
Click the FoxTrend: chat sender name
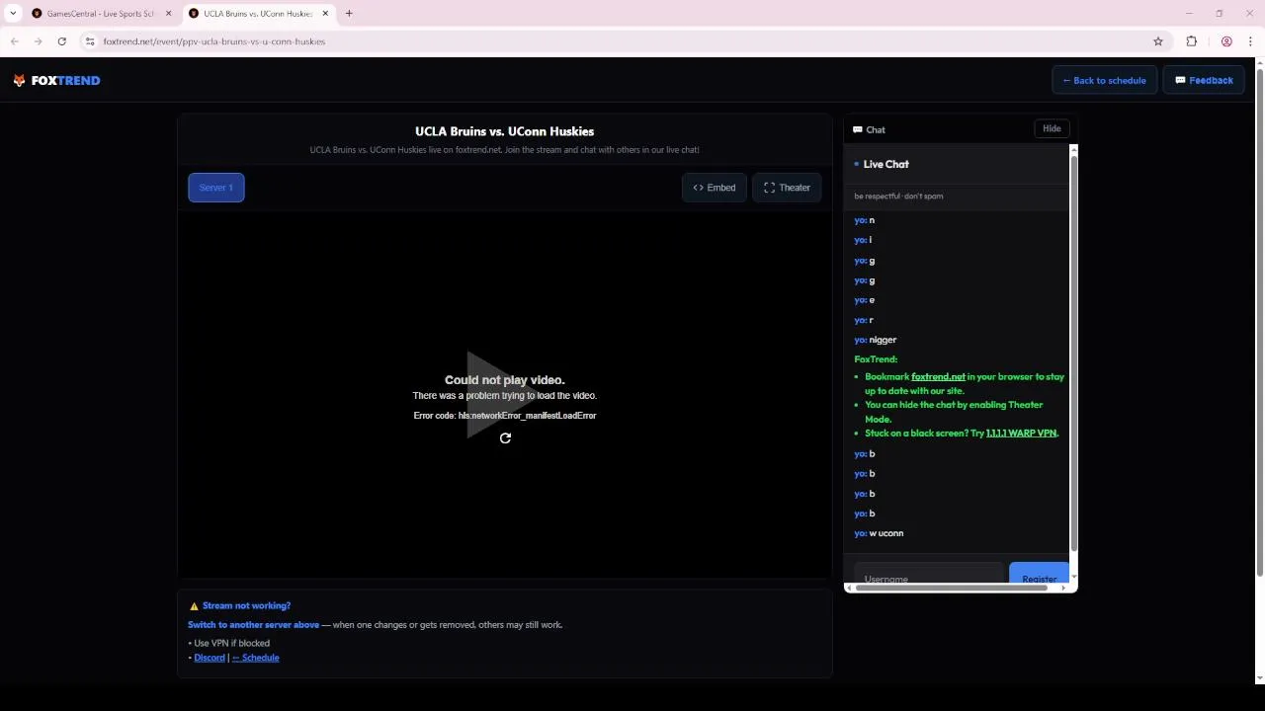876,359
